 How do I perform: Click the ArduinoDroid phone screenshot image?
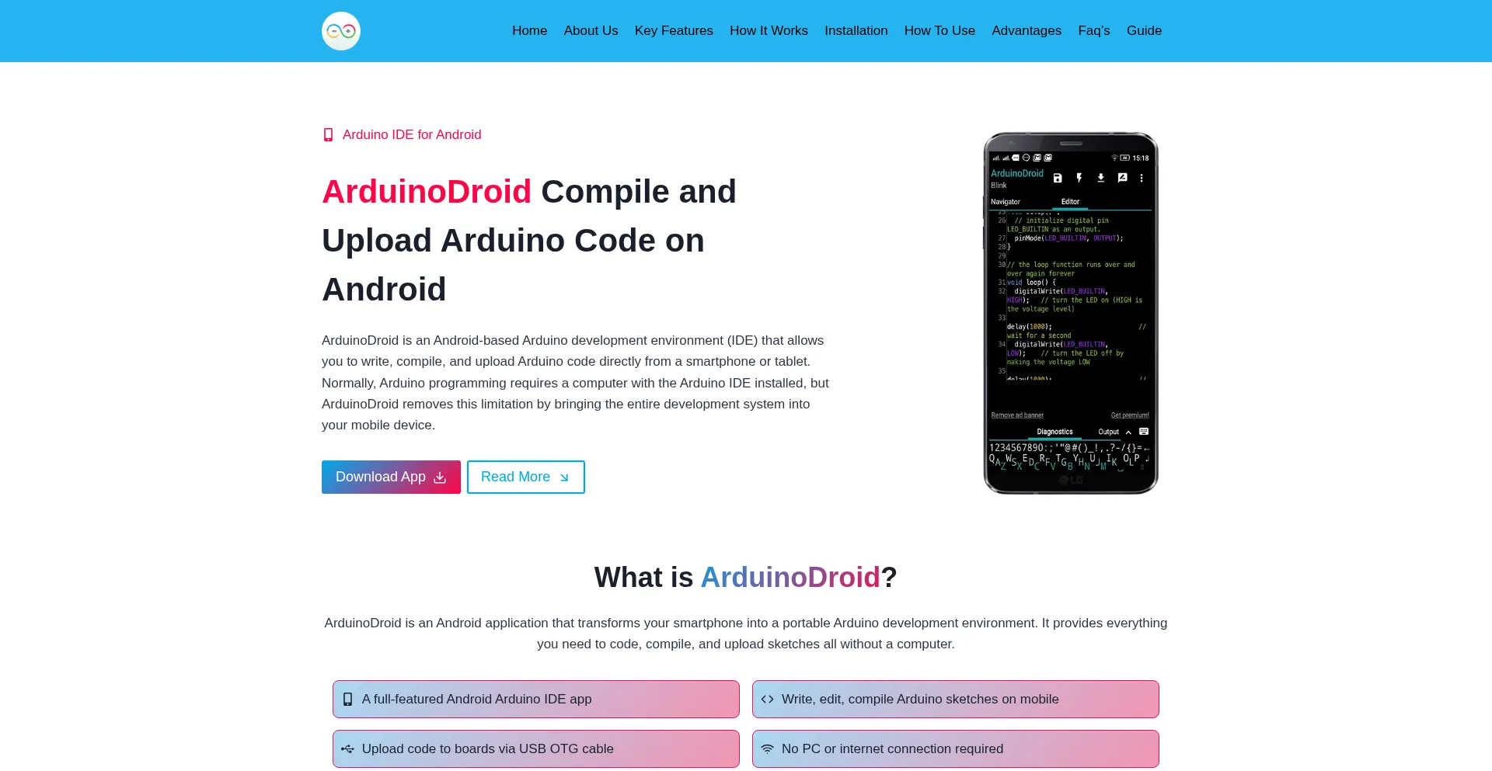pyautogui.click(x=1070, y=313)
